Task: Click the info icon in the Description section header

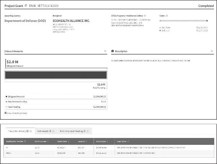Action: tap(212, 51)
